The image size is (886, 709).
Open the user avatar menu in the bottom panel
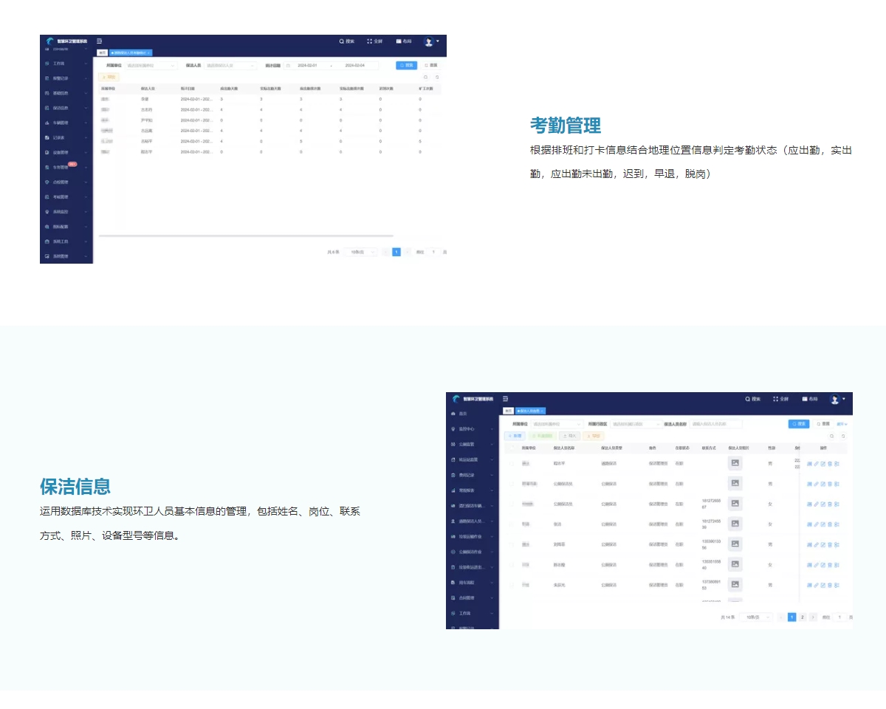(x=836, y=399)
